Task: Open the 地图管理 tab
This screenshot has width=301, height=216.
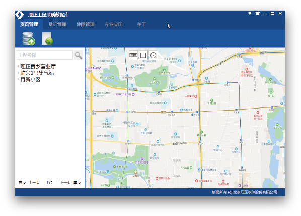Action: [x=85, y=24]
